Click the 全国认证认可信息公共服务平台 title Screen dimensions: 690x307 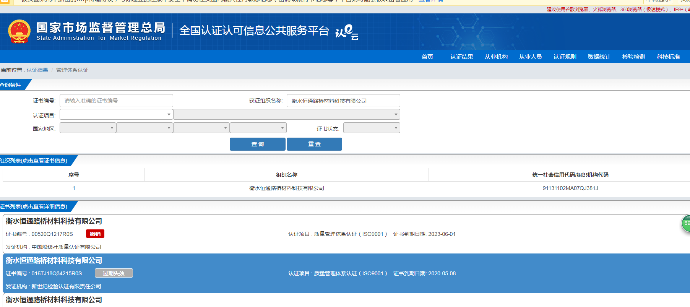coord(254,31)
